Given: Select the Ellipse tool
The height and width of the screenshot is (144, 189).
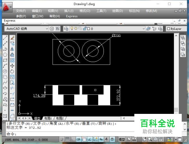Looking at the screenshot, I should point(5,88).
